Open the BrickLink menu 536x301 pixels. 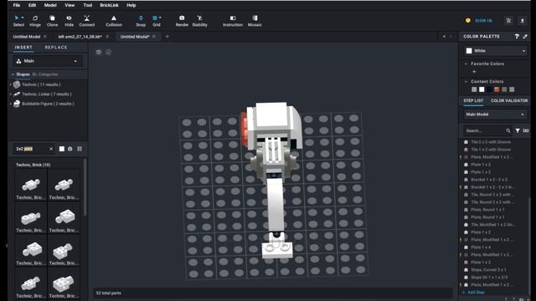(110, 5)
